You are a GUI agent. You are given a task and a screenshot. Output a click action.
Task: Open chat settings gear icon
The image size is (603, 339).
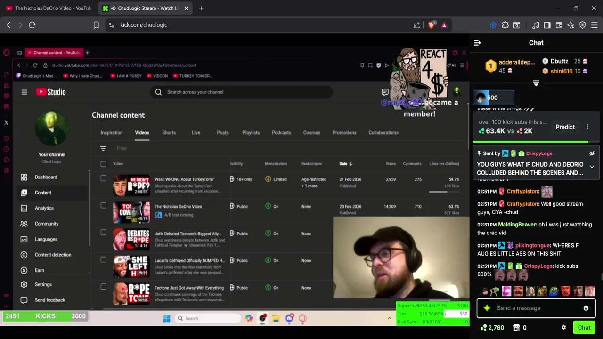pyautogui.click(x=563, y=328)
